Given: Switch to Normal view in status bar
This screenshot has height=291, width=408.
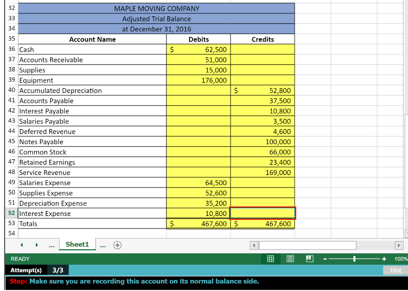Looking at the screenshot, I should point(271,259).
